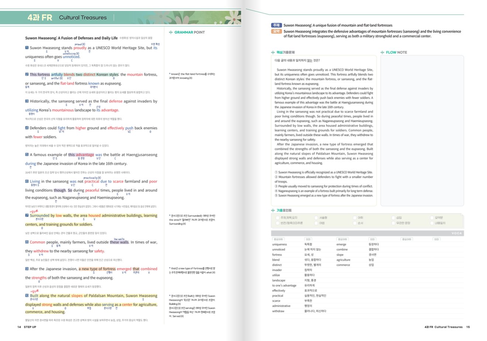The width and height of the screenshot is (487, 341).
Task: Click the gray VOCA header bar
Action: click(367, 233)
